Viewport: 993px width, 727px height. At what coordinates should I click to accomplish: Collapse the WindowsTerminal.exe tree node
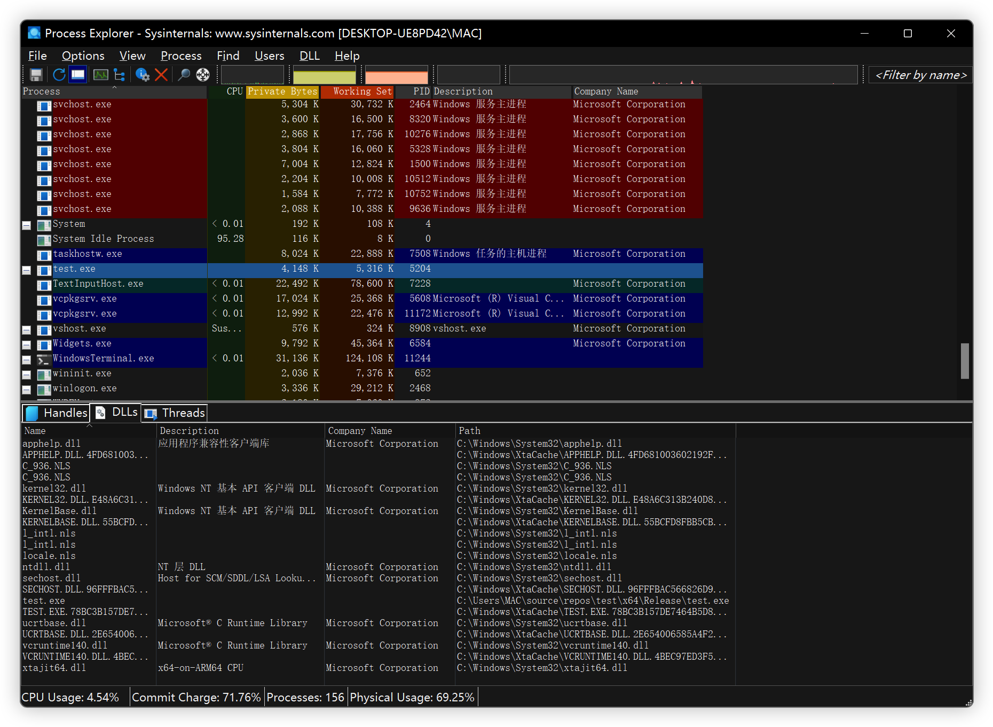tap(26, 360)
